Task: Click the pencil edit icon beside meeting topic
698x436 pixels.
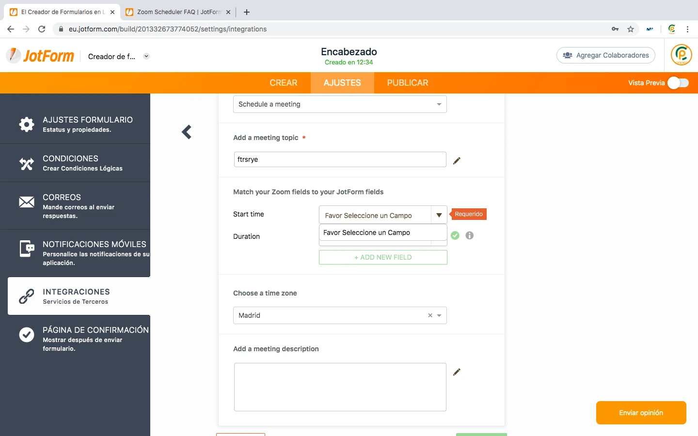Action: [x=456, y=161]
